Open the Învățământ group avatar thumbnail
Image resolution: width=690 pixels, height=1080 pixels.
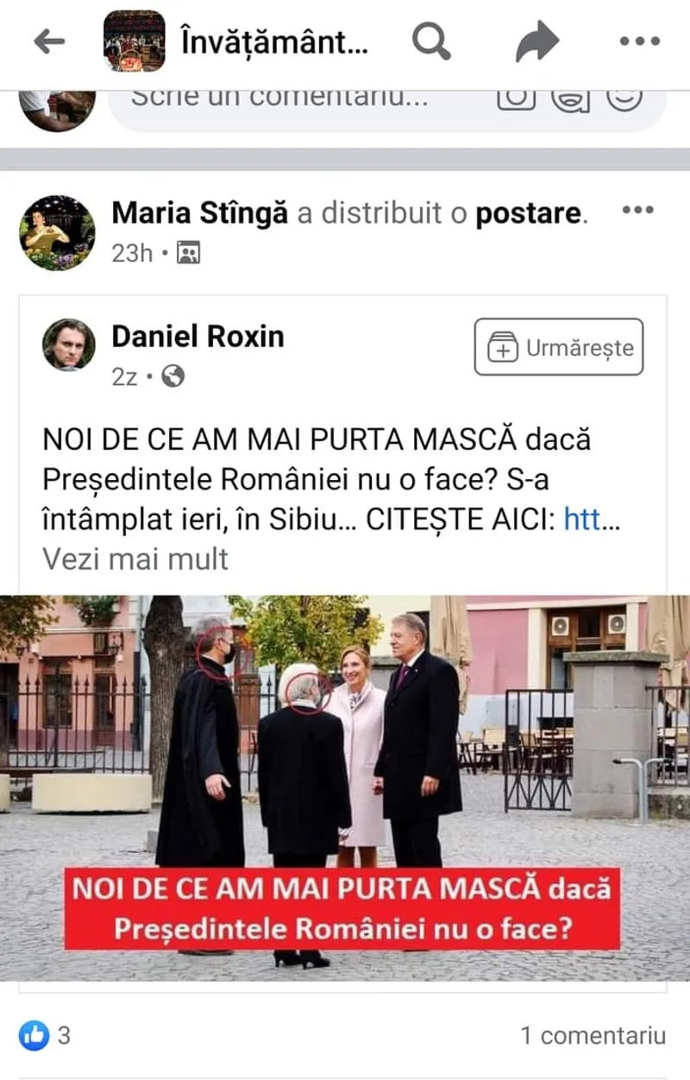134,41
